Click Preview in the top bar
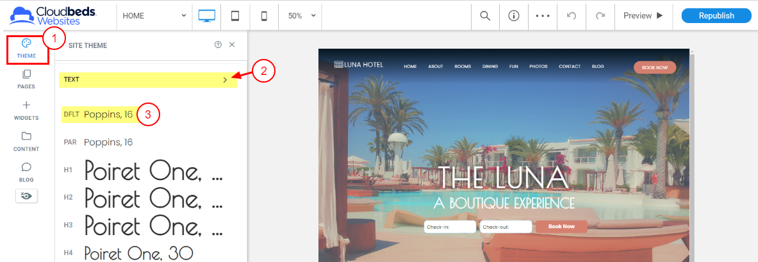 (643, 16)
